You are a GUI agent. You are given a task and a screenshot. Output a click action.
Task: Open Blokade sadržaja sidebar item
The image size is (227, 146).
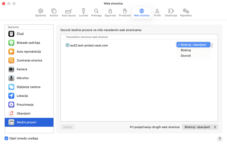(29, 43)
